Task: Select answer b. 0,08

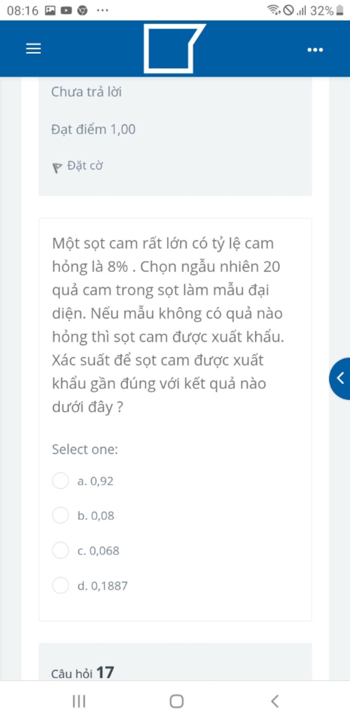Action: pyautogui.click(x=60, y=515)
